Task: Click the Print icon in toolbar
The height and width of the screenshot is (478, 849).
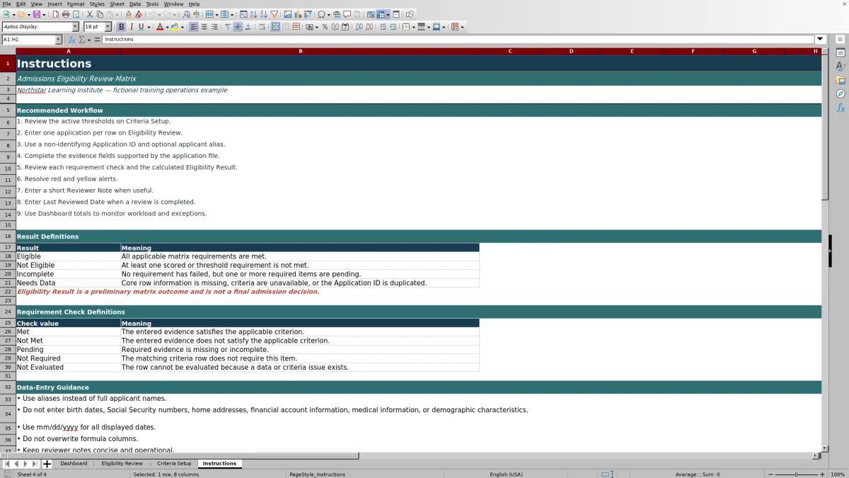Action: [65, 14]
